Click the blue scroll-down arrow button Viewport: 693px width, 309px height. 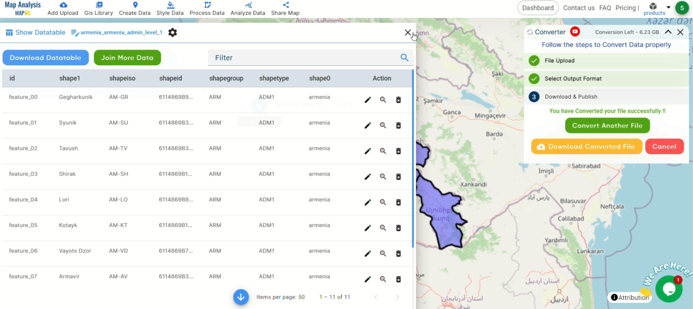tap(241, 297)
